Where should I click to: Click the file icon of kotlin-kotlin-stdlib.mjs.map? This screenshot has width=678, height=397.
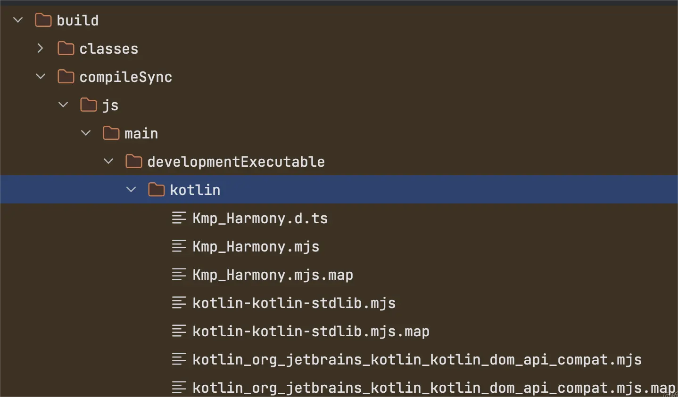click(179, 331)
